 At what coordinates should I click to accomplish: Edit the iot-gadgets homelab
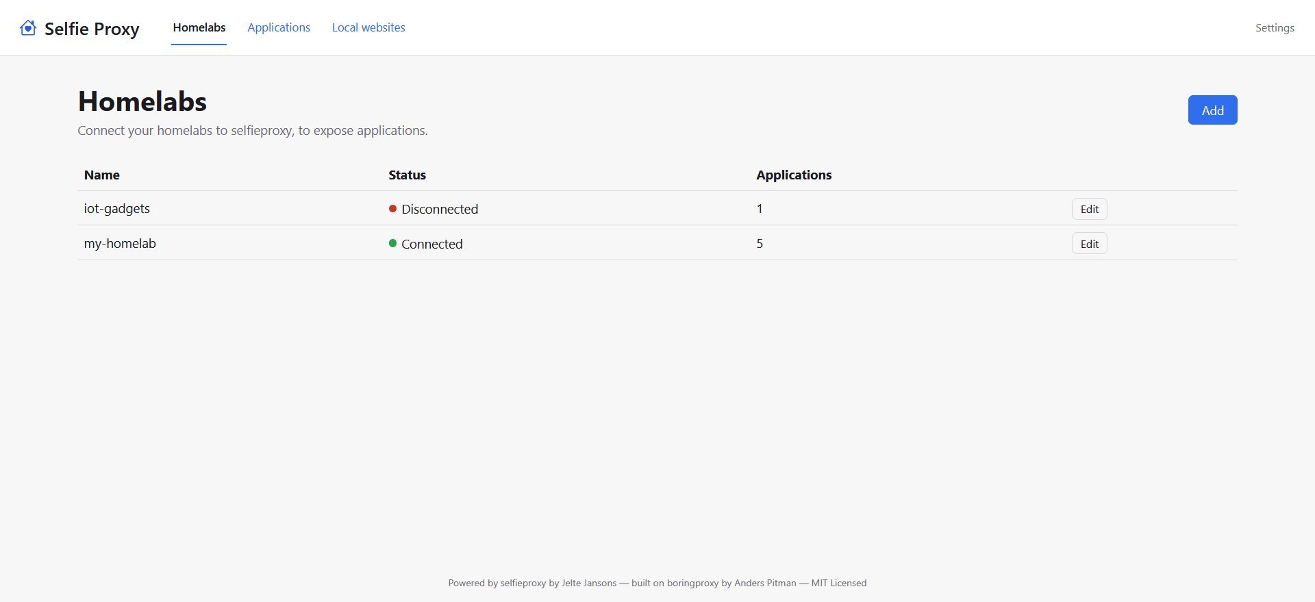(x=1089, y=209)
